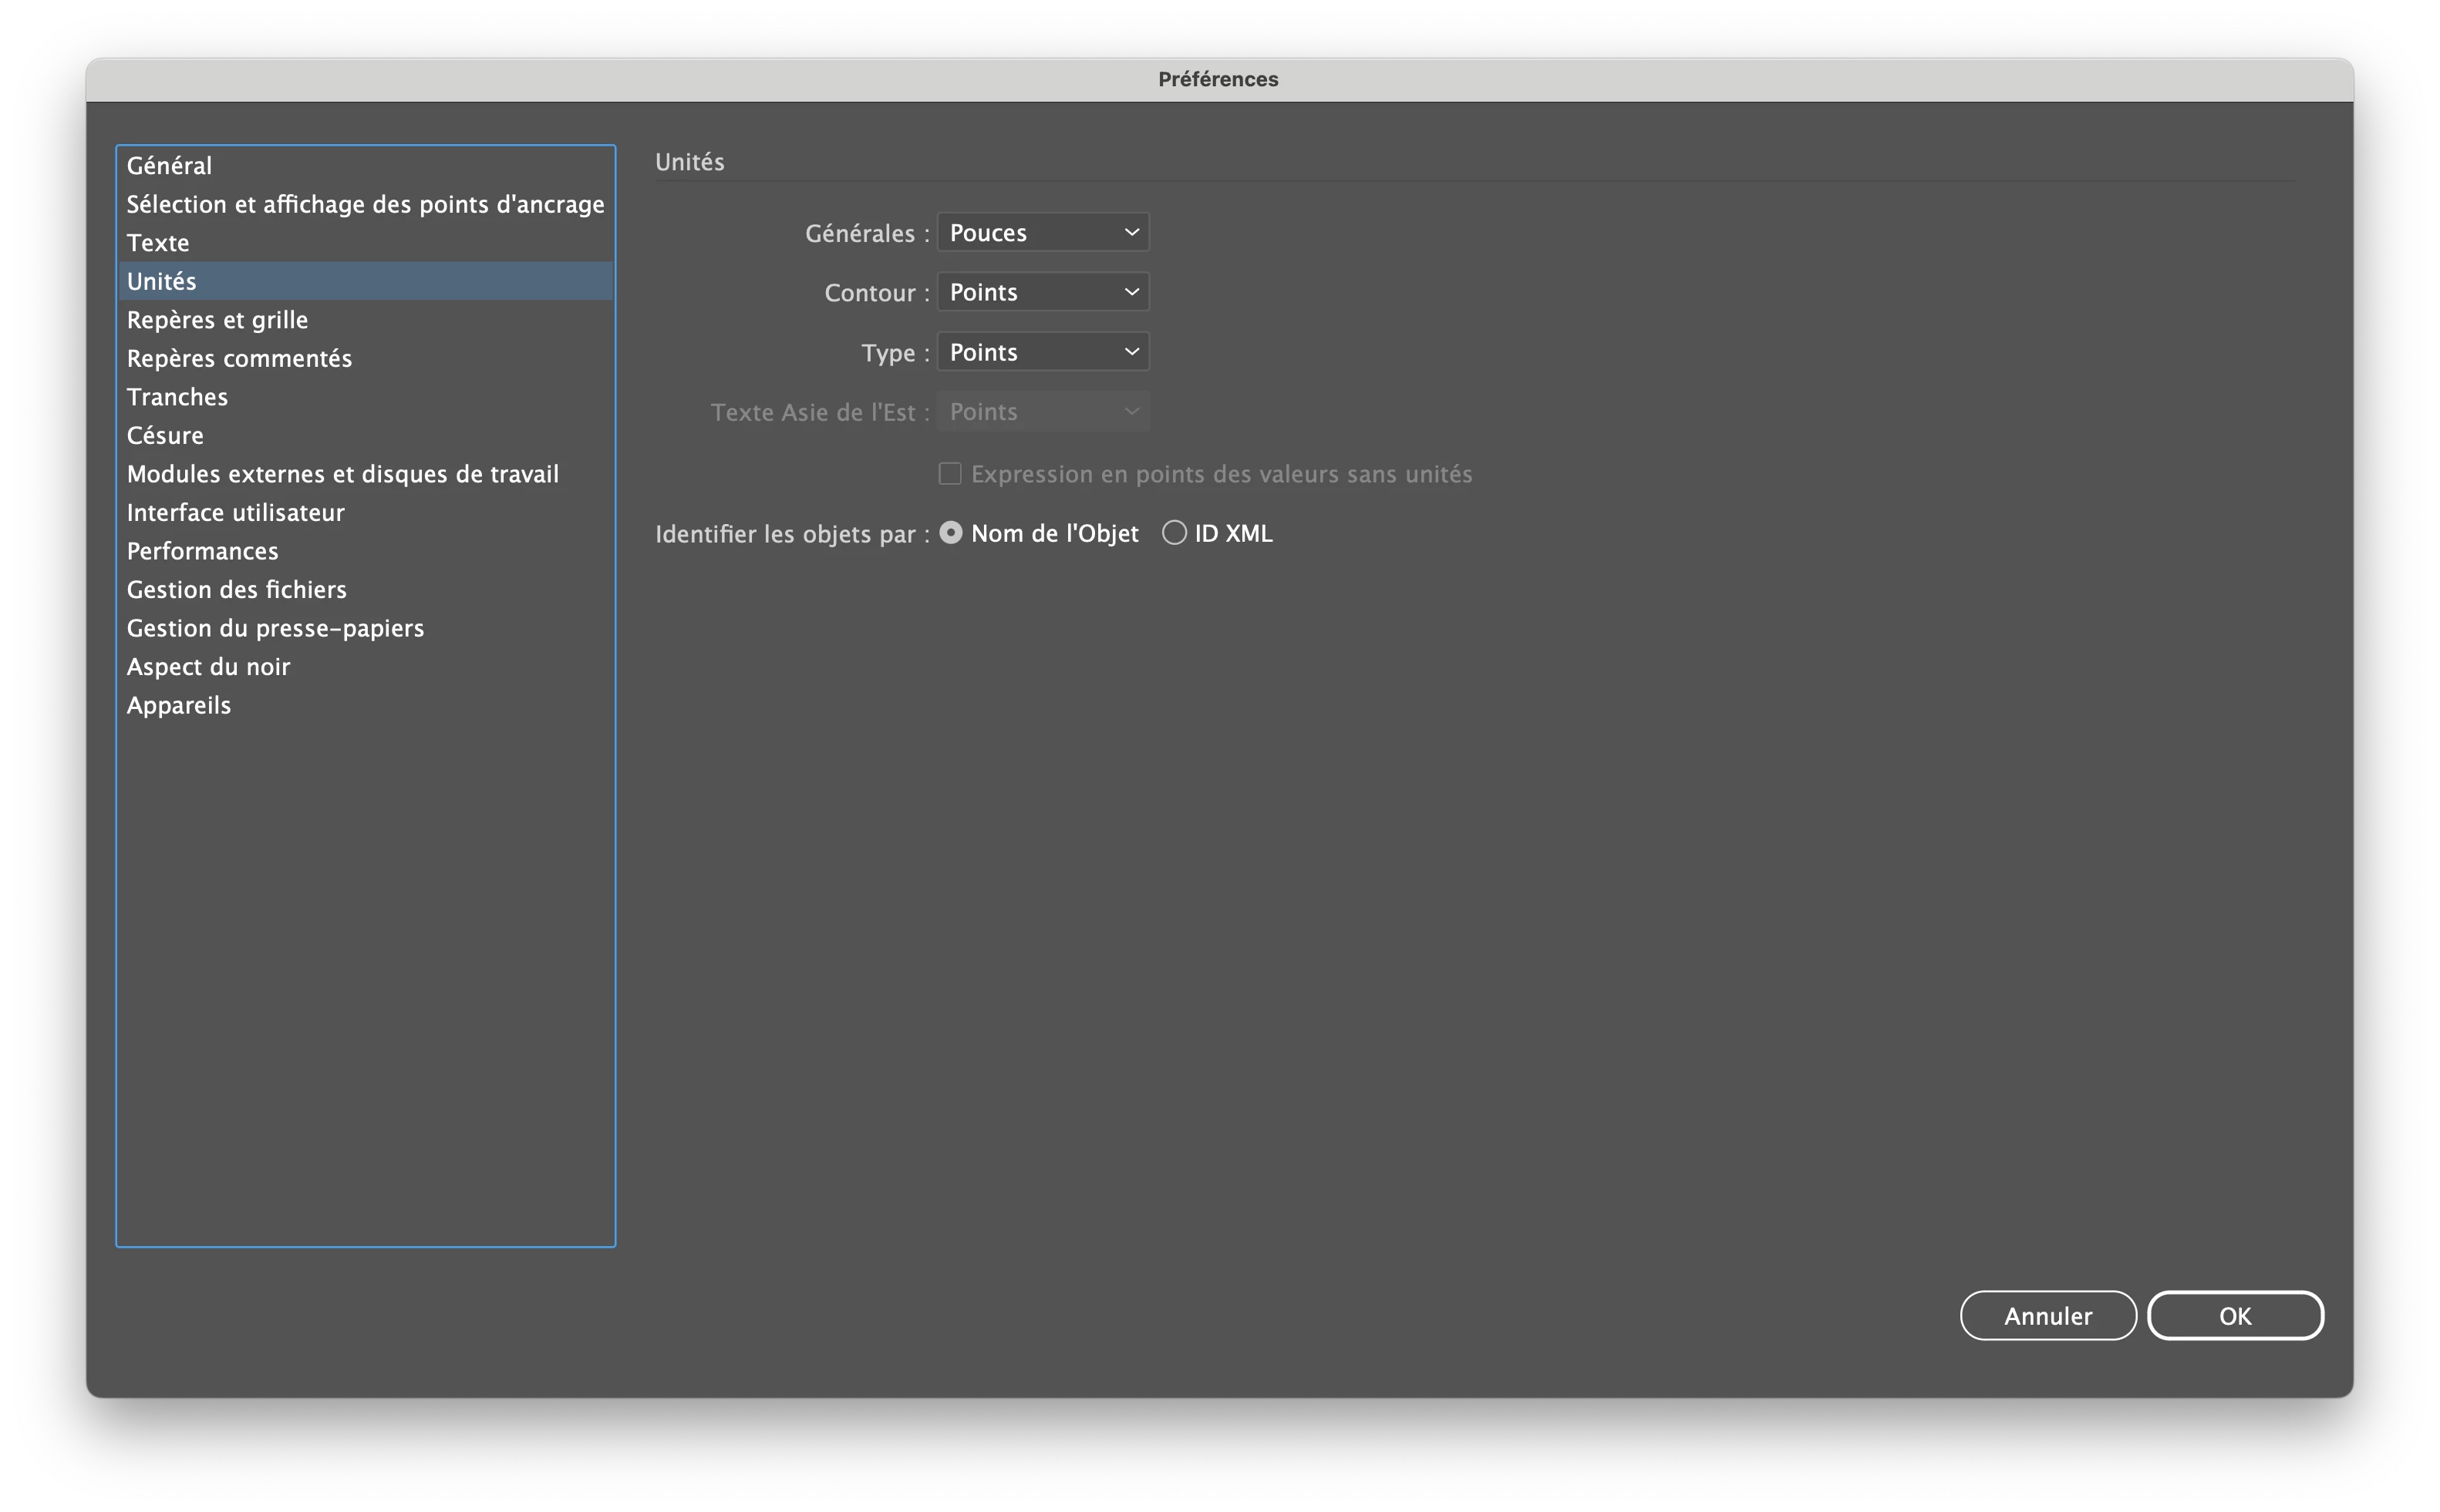The image size is (2440, 1512).
Task: Open the Performances category
Action: pos(202,551)
